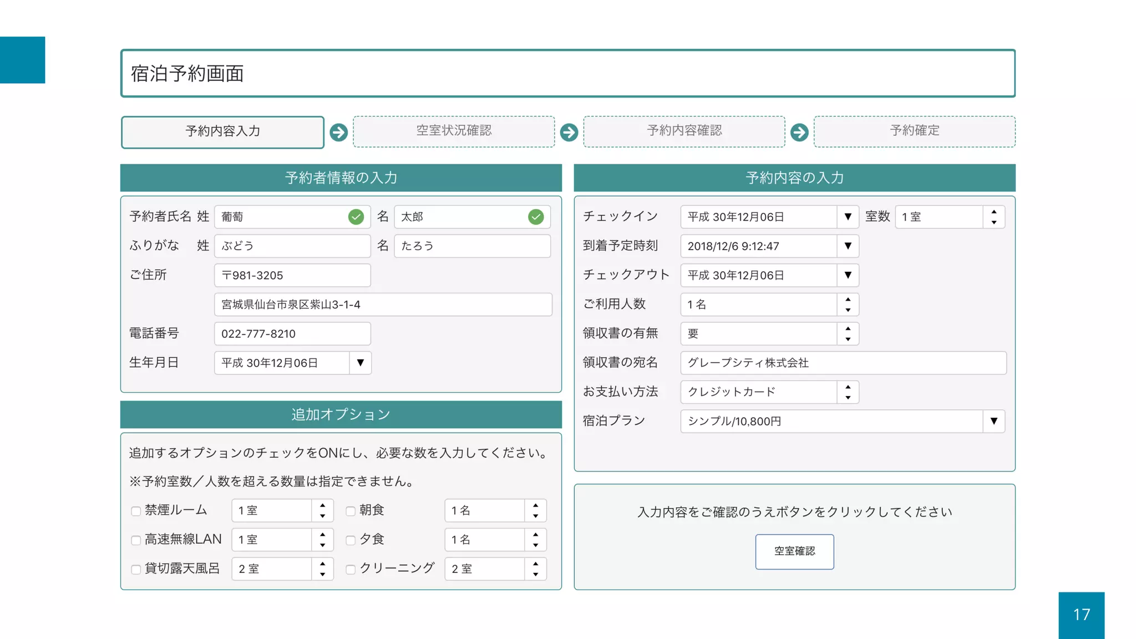
Task: Check the 朝食 option
Action: [x=351, y=511]
